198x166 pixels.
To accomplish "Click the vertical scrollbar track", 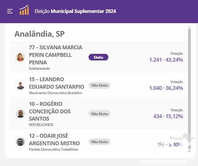I will 189,90.
